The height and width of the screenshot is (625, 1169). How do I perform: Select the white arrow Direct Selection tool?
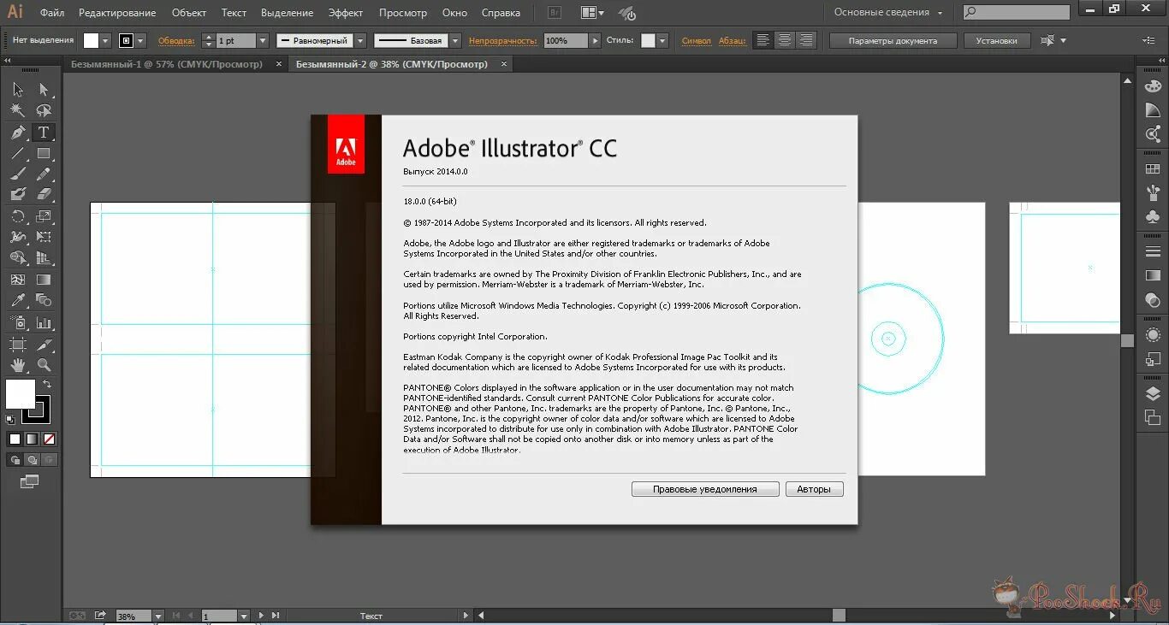pos(44,89)
